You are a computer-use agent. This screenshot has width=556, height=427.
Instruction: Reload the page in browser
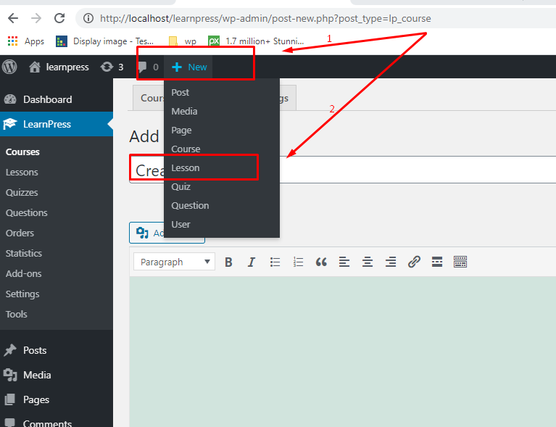click(60, 18)
